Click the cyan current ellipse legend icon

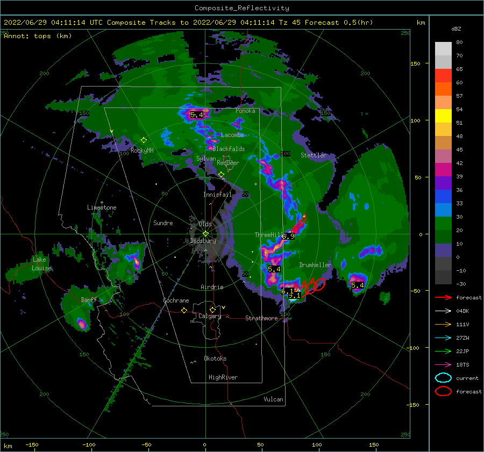pyautogui.click(x=443, y=378)
